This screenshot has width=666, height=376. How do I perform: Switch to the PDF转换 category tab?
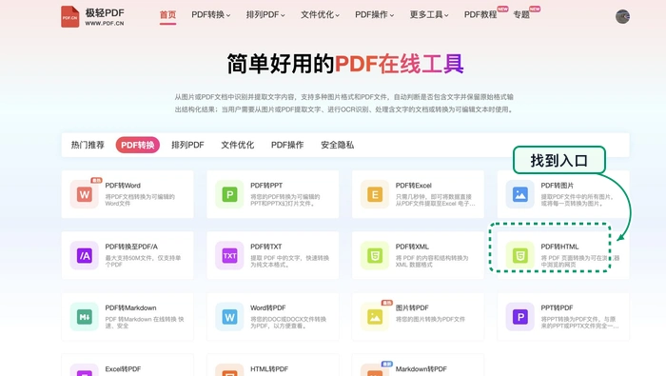(138, 145)
